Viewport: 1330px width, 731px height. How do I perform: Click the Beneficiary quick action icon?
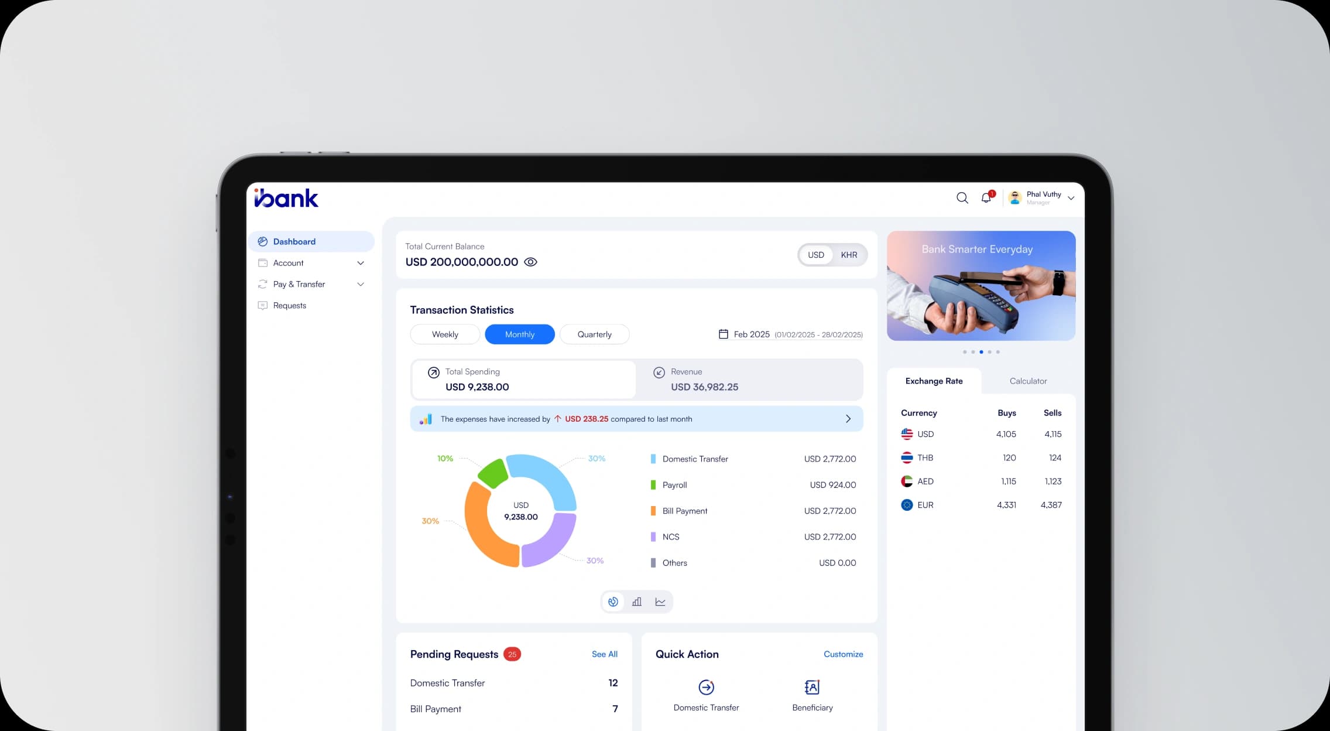[x=812, y=687]
